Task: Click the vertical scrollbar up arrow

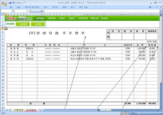Action: pyautogui.click(x=161, y=15)
